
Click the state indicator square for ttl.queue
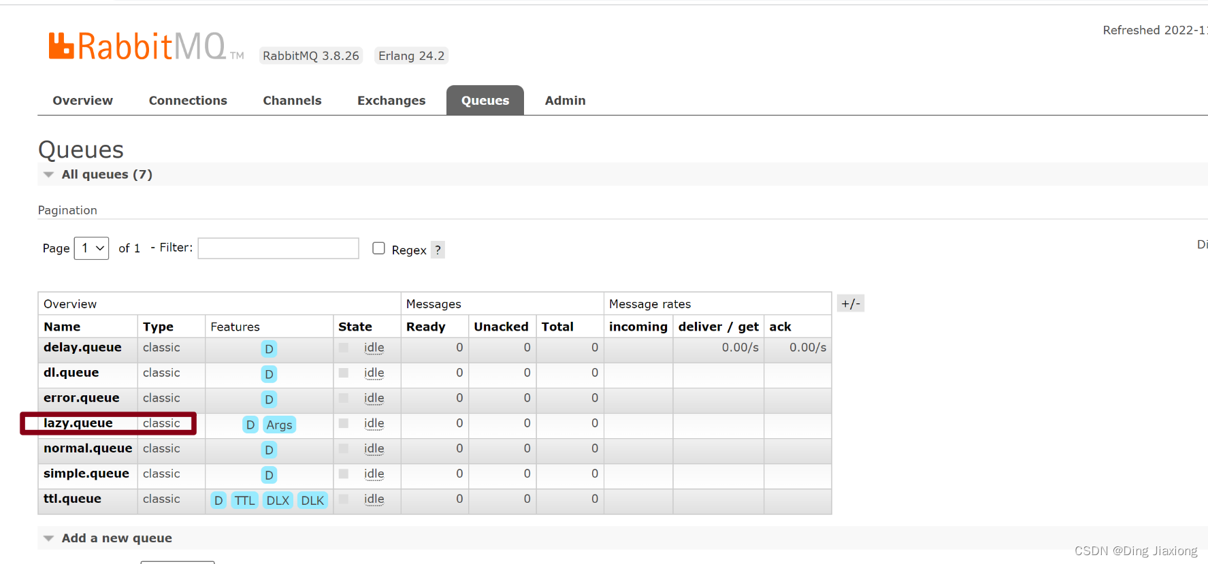pos(344,499)
